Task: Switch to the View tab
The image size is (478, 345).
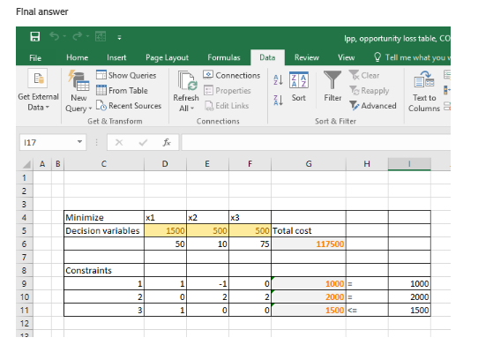Action: 347,57
